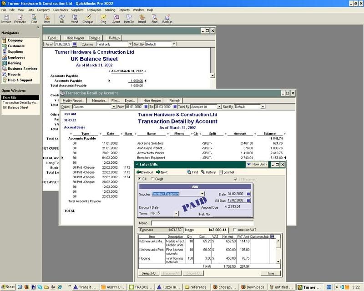Screen dimensions: 364x291
Task: Click the Find toolbar icon
Action: [154, 19]
